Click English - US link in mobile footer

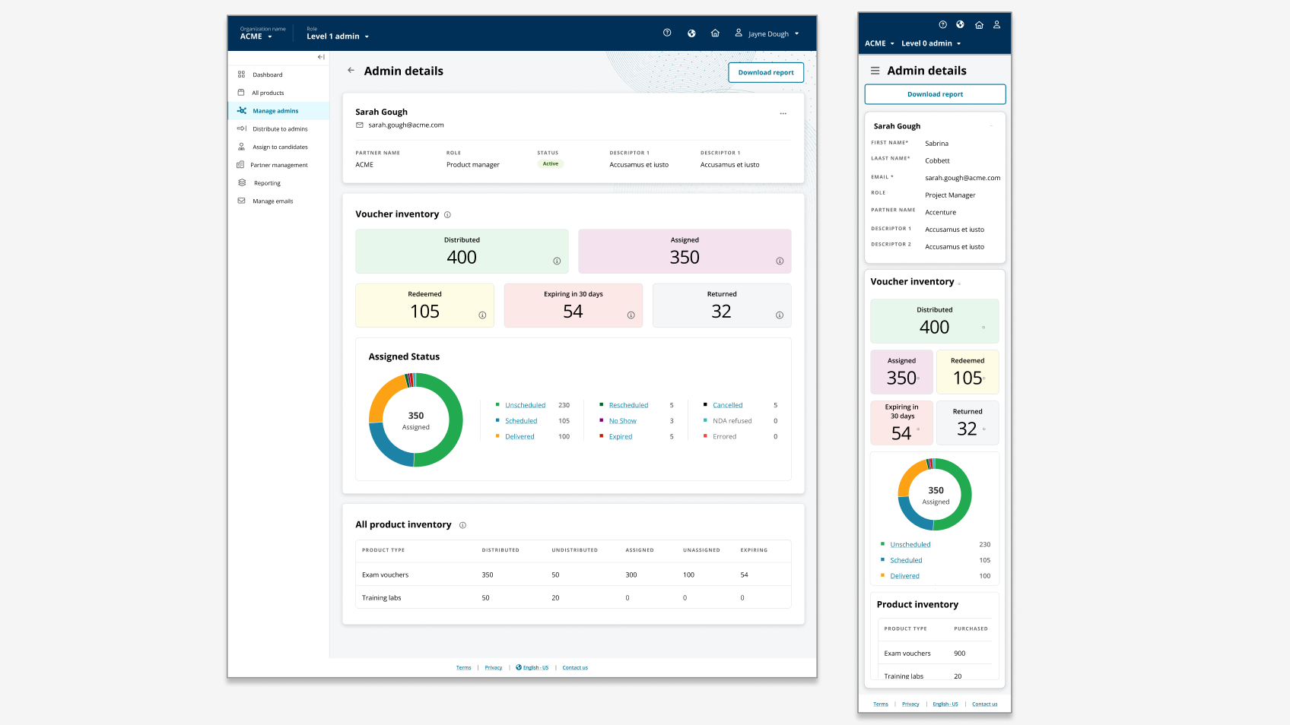[x=945, y=704]
